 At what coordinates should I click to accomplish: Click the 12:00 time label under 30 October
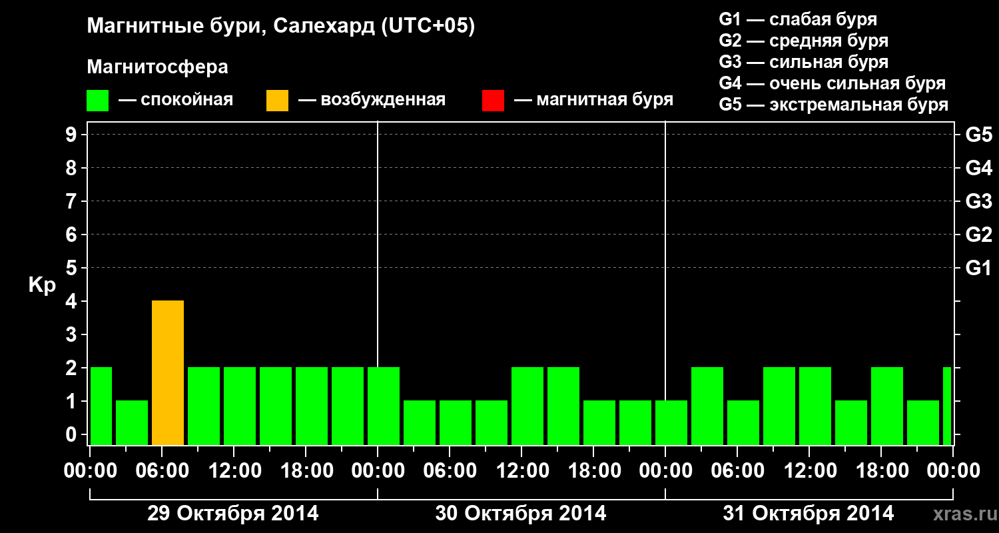521,471
